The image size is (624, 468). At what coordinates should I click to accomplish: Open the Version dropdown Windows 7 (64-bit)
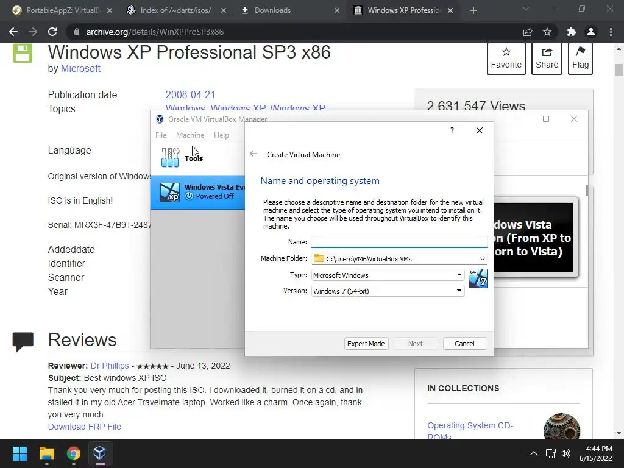[388, 291]
